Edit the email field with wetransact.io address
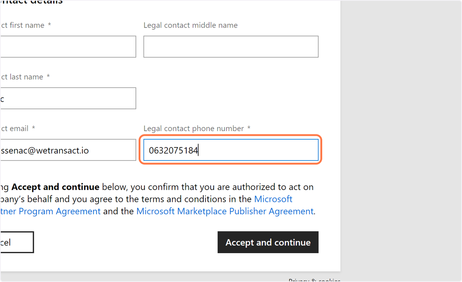462x282 pixels. tap(68, 150)
